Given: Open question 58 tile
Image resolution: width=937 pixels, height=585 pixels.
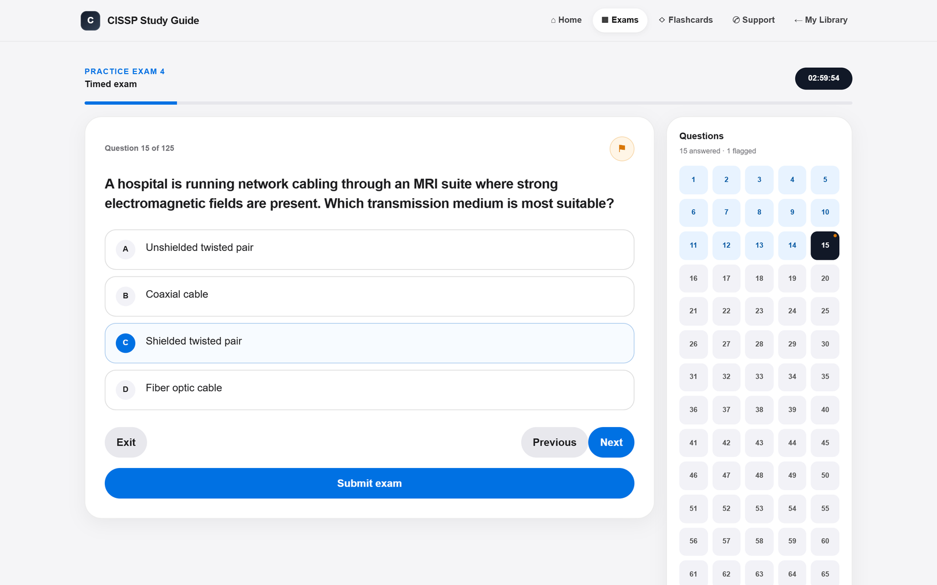Looking at the screenshot, I should (x=760, y=541).
